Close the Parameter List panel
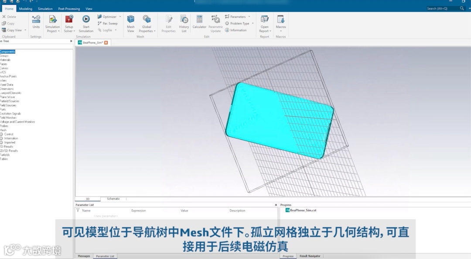Viewport: 471px width, 259px height. (276, 205)
